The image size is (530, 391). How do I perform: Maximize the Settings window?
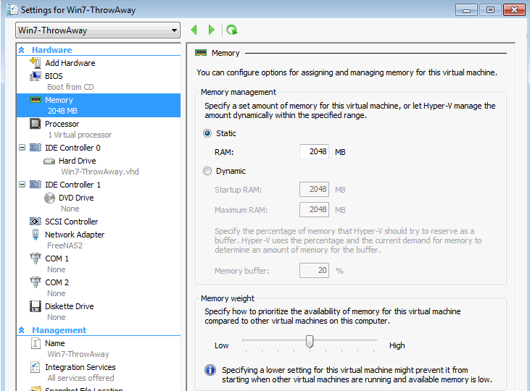490,10
